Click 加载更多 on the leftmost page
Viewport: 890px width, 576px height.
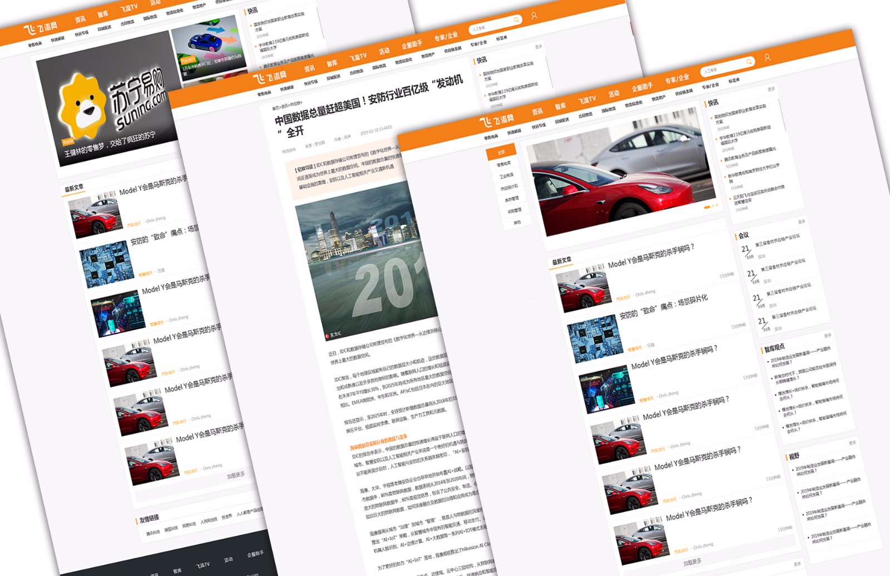click(x=236, y=475)
